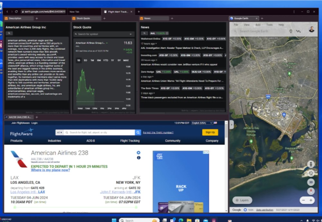The image size is (322, 222).
Task: Select 6M stock chart range
Action: pos(99,60)
